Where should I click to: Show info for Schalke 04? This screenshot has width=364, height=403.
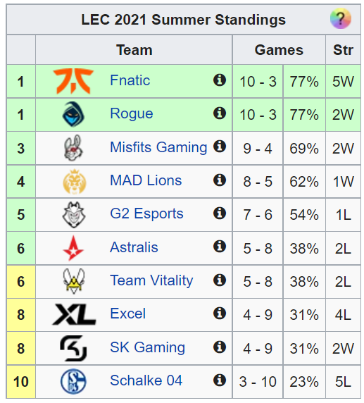pyautogui.click(x=220, y=380)
